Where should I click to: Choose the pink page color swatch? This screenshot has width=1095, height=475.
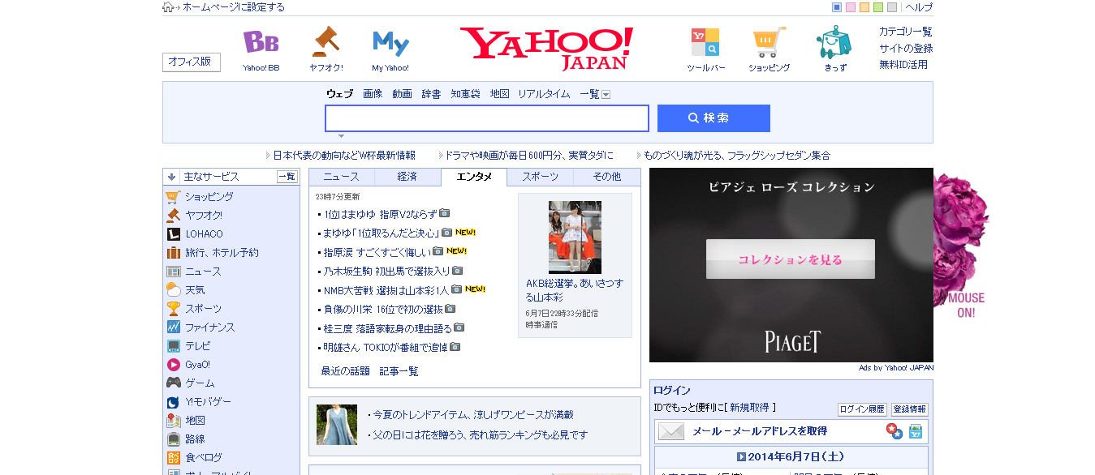click(x=851, y=7)
